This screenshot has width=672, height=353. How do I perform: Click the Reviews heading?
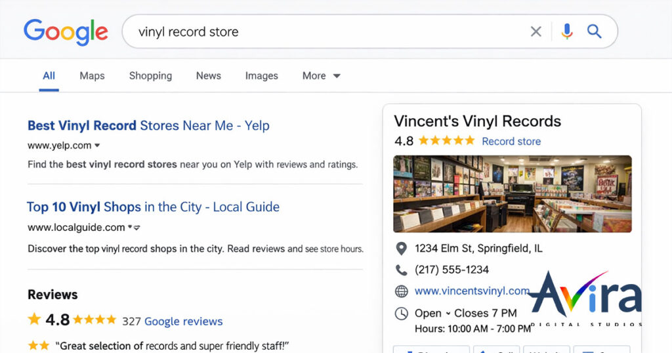(52, 295)
